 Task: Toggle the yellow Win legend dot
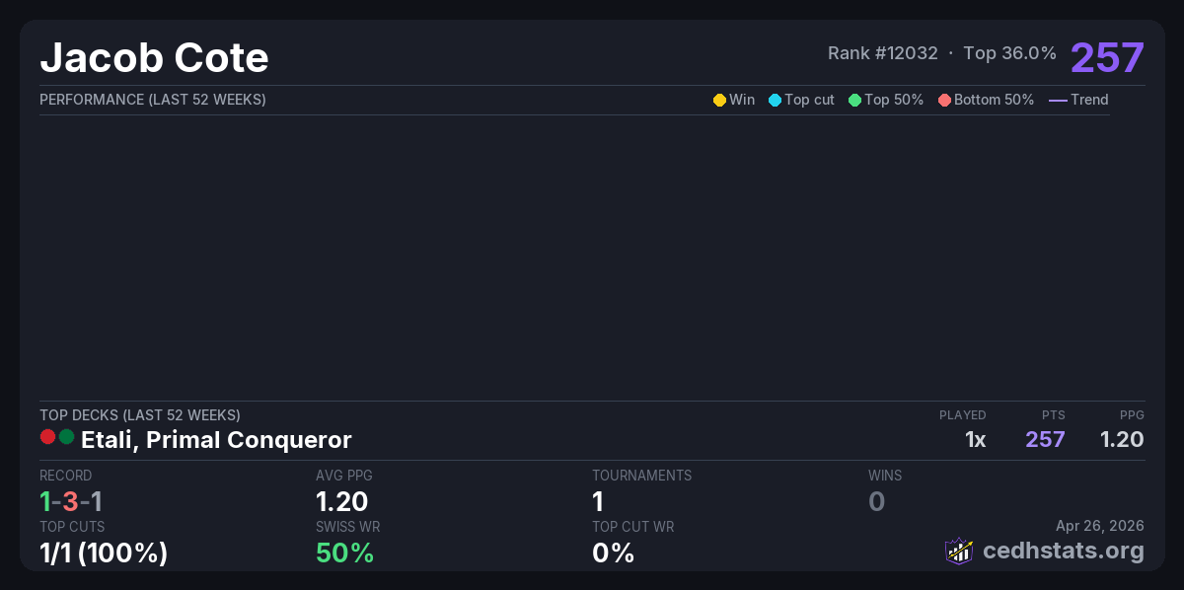[x=719, y=100]
